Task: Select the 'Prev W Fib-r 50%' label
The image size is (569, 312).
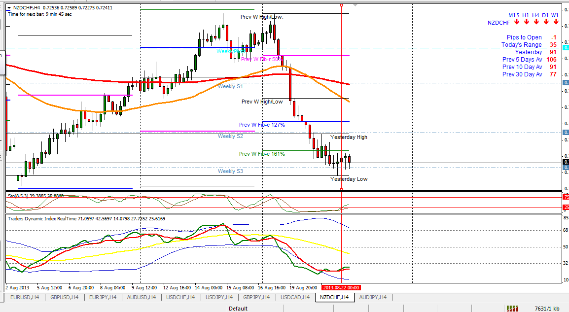Action: tap(261, 59)
